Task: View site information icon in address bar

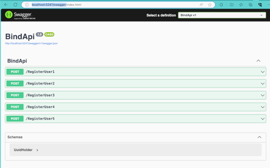Action: (x=27, y=5)
